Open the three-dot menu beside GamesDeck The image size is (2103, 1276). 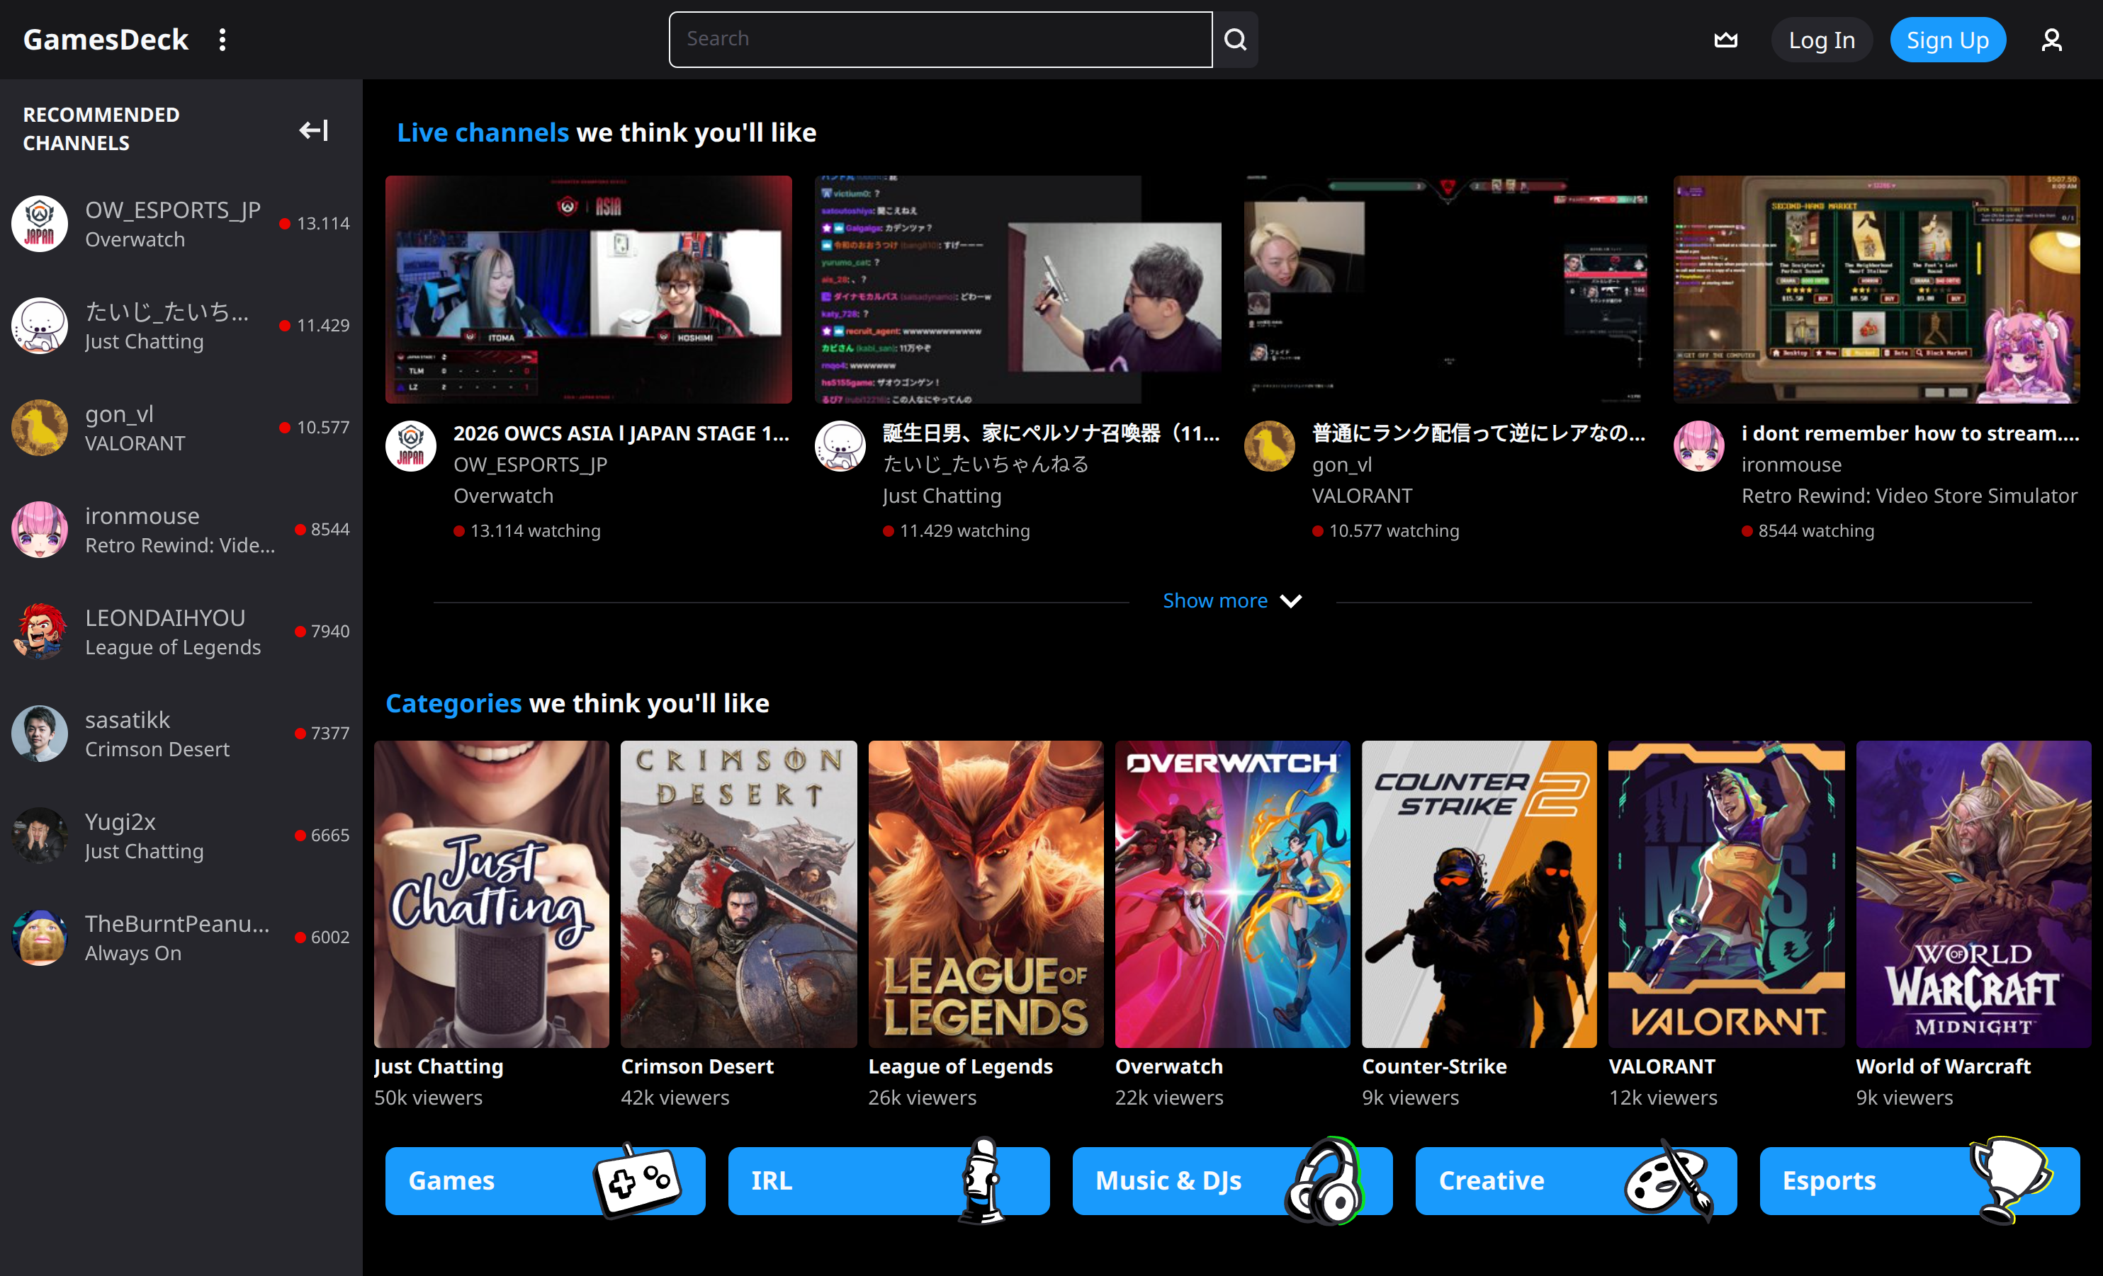[x=222, y=38]
